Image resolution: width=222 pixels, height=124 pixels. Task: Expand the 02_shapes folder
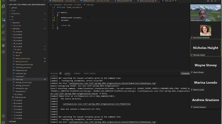tap(18, 94)
